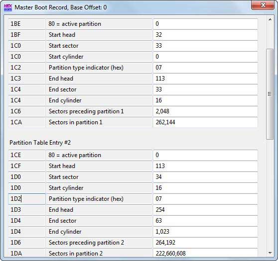The image size is (278, 261).
Task: Select the offset cell 1DA
Action: 27,253
